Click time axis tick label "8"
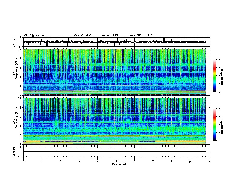The width and height of the screenshot is (235, 181). (172, 161)
